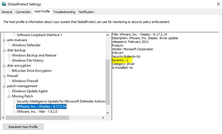Click the tree's scroll right arrow
The width and height of the screenshot is (223, 134).
(x=103, y=118)
